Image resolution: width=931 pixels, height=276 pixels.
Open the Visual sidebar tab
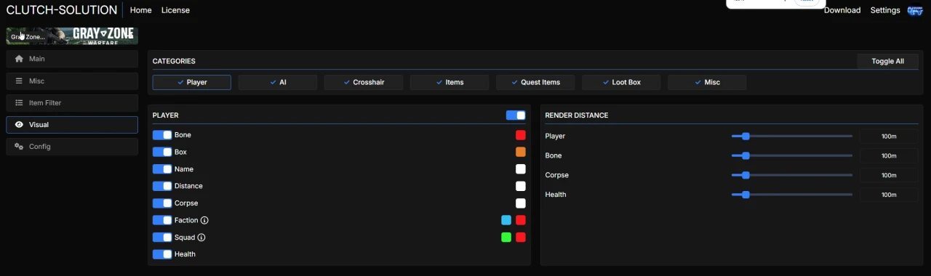pos(72,124)
